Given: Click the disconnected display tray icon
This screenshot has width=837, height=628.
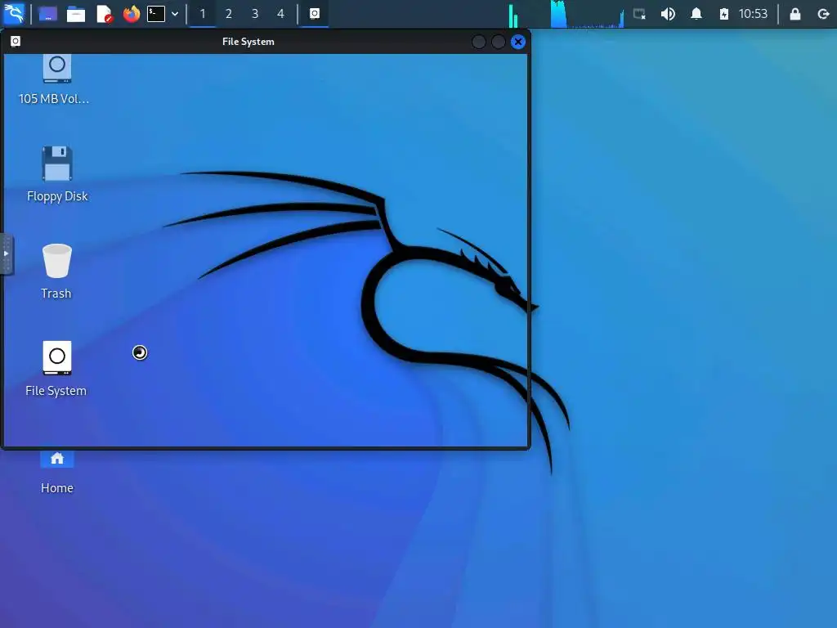Looking at the screenshot, I should click(x=639, y=14).
